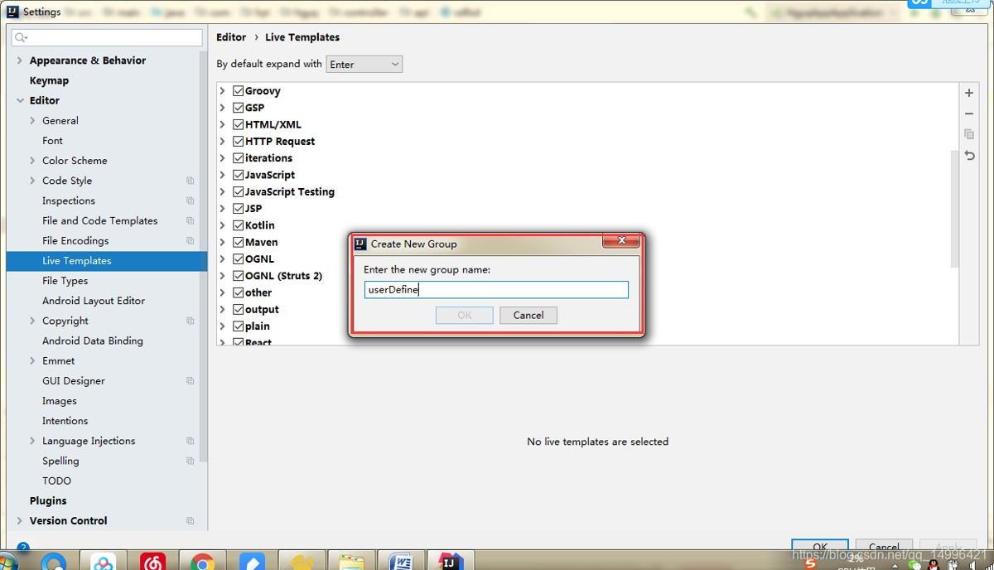Expand the Groovy template group
Screen dimensions: 994x570
[223, 91]
